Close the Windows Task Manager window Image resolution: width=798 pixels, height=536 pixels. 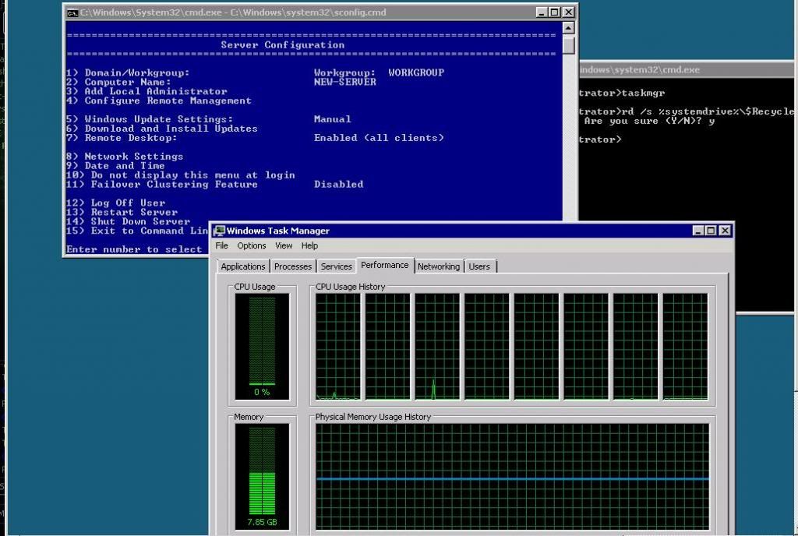[x=725, y=231]
